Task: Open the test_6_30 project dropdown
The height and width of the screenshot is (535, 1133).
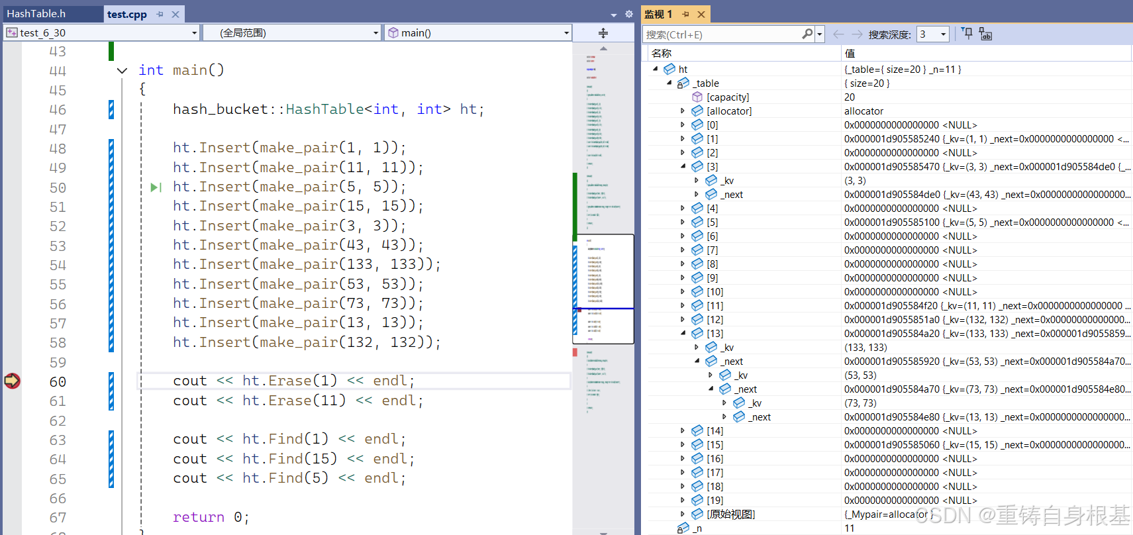Action: (x=101, y=32)
